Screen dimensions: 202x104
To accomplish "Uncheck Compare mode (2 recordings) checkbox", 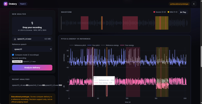I will [x=13, y=55].
